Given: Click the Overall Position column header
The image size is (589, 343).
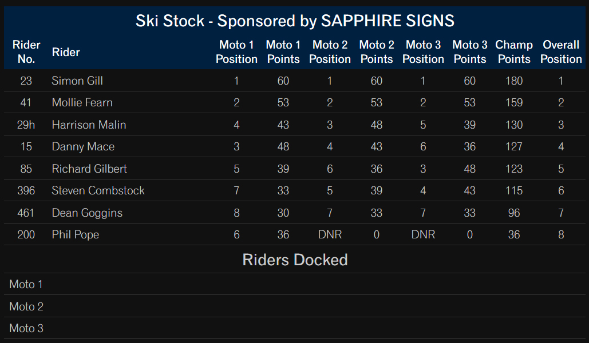Looking at the screenshot, I should pyautogui.click(x=561, y=52).
